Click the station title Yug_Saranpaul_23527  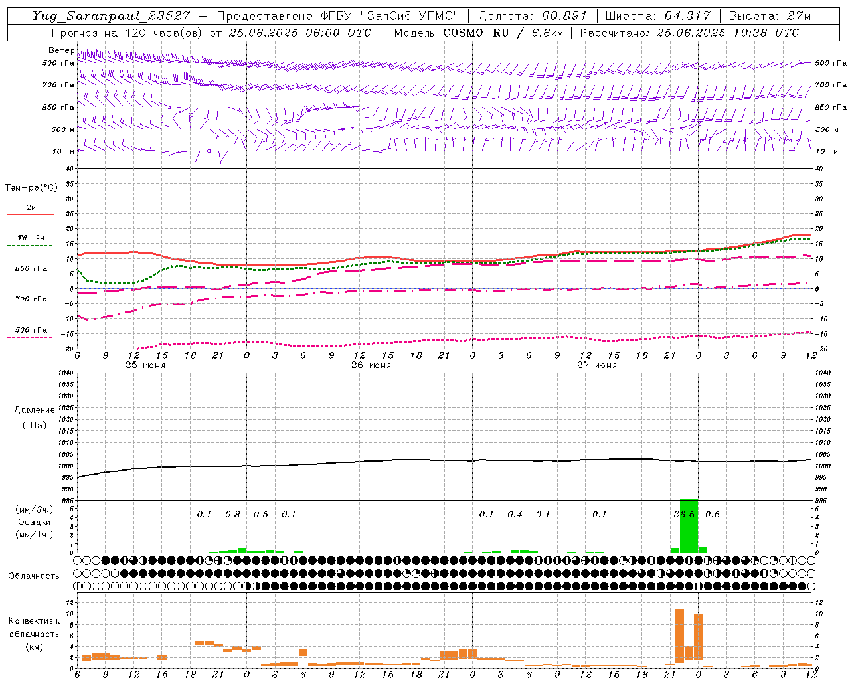(x=111, y=16)
